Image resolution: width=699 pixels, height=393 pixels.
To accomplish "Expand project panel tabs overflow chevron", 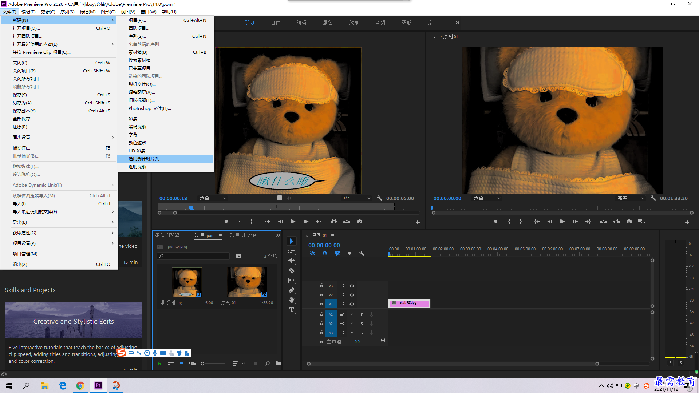I will [278, 235].
